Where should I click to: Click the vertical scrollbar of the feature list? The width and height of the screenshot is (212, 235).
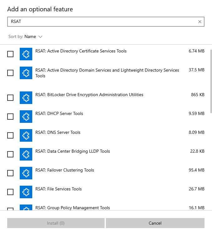click(x=211, y=81)
